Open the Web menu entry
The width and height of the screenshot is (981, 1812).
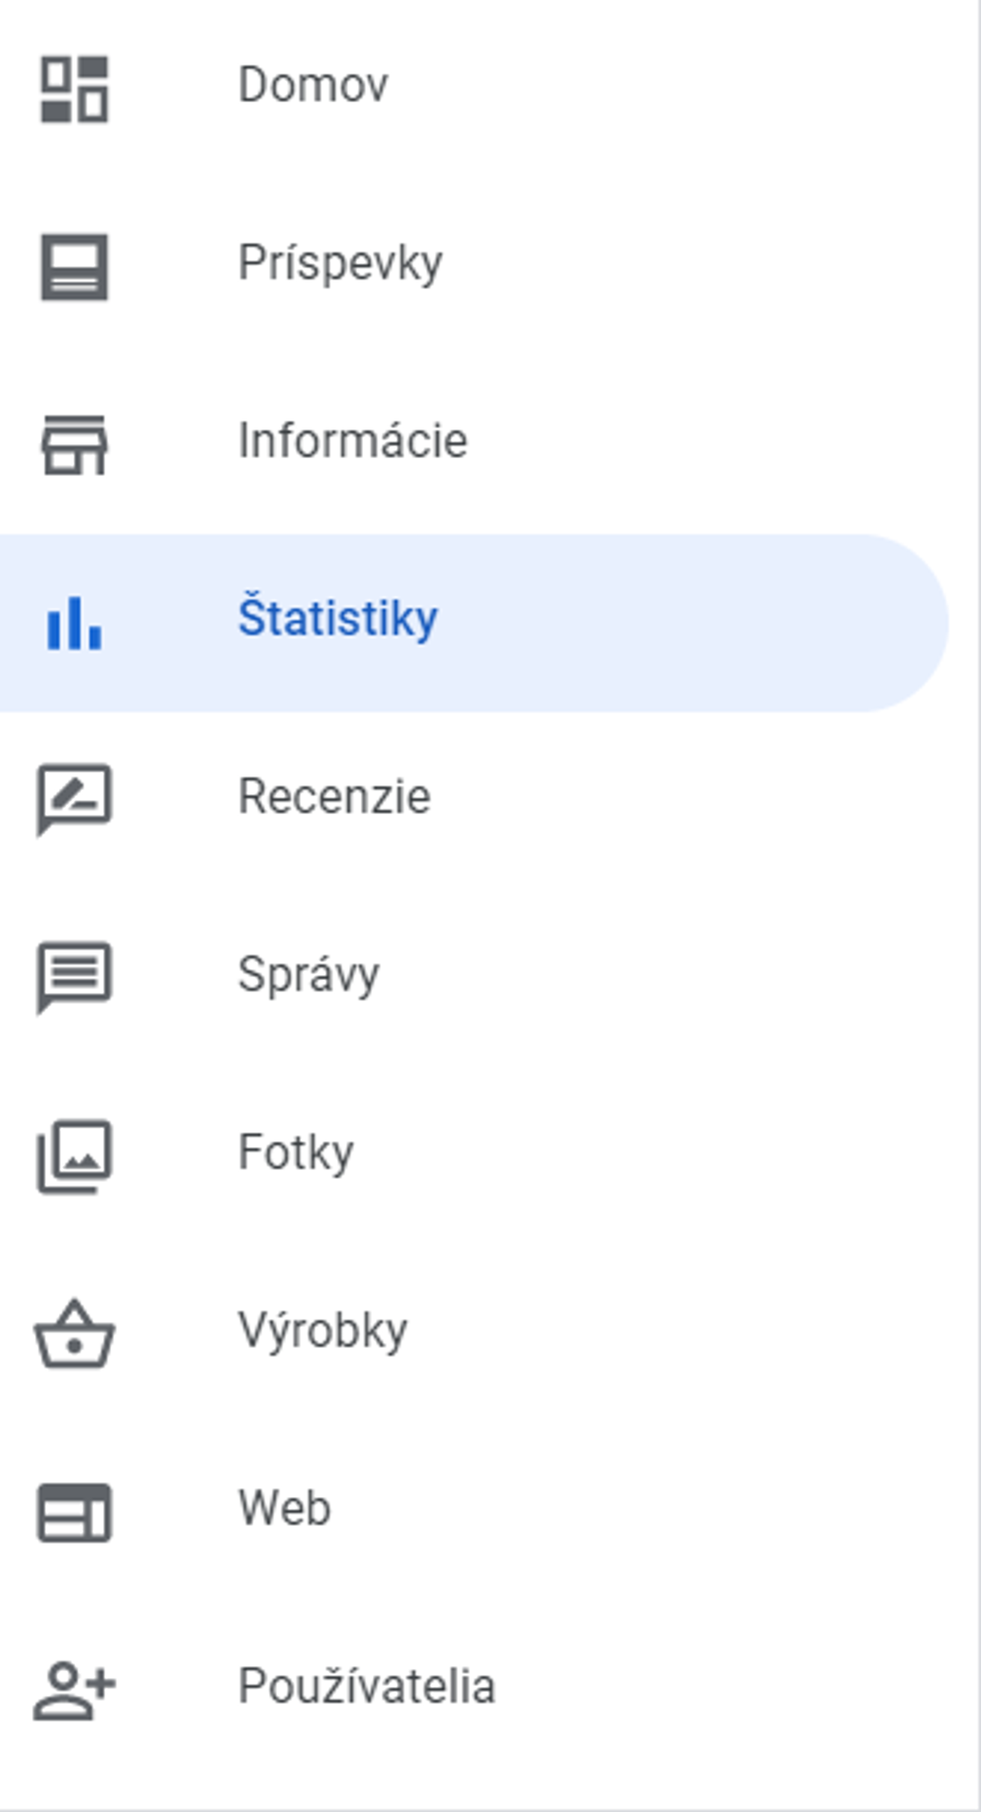[x=474, y=1512]
